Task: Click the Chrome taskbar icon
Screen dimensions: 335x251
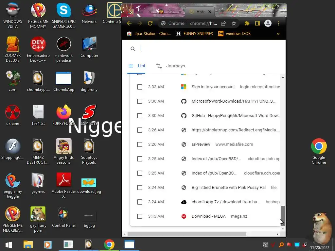Action: (x=109, y=245)
